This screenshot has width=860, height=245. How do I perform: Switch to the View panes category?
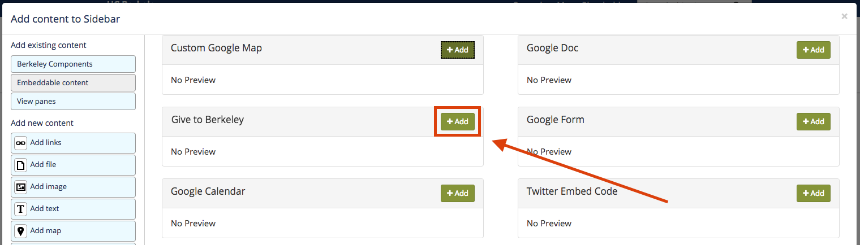point(73,102)
